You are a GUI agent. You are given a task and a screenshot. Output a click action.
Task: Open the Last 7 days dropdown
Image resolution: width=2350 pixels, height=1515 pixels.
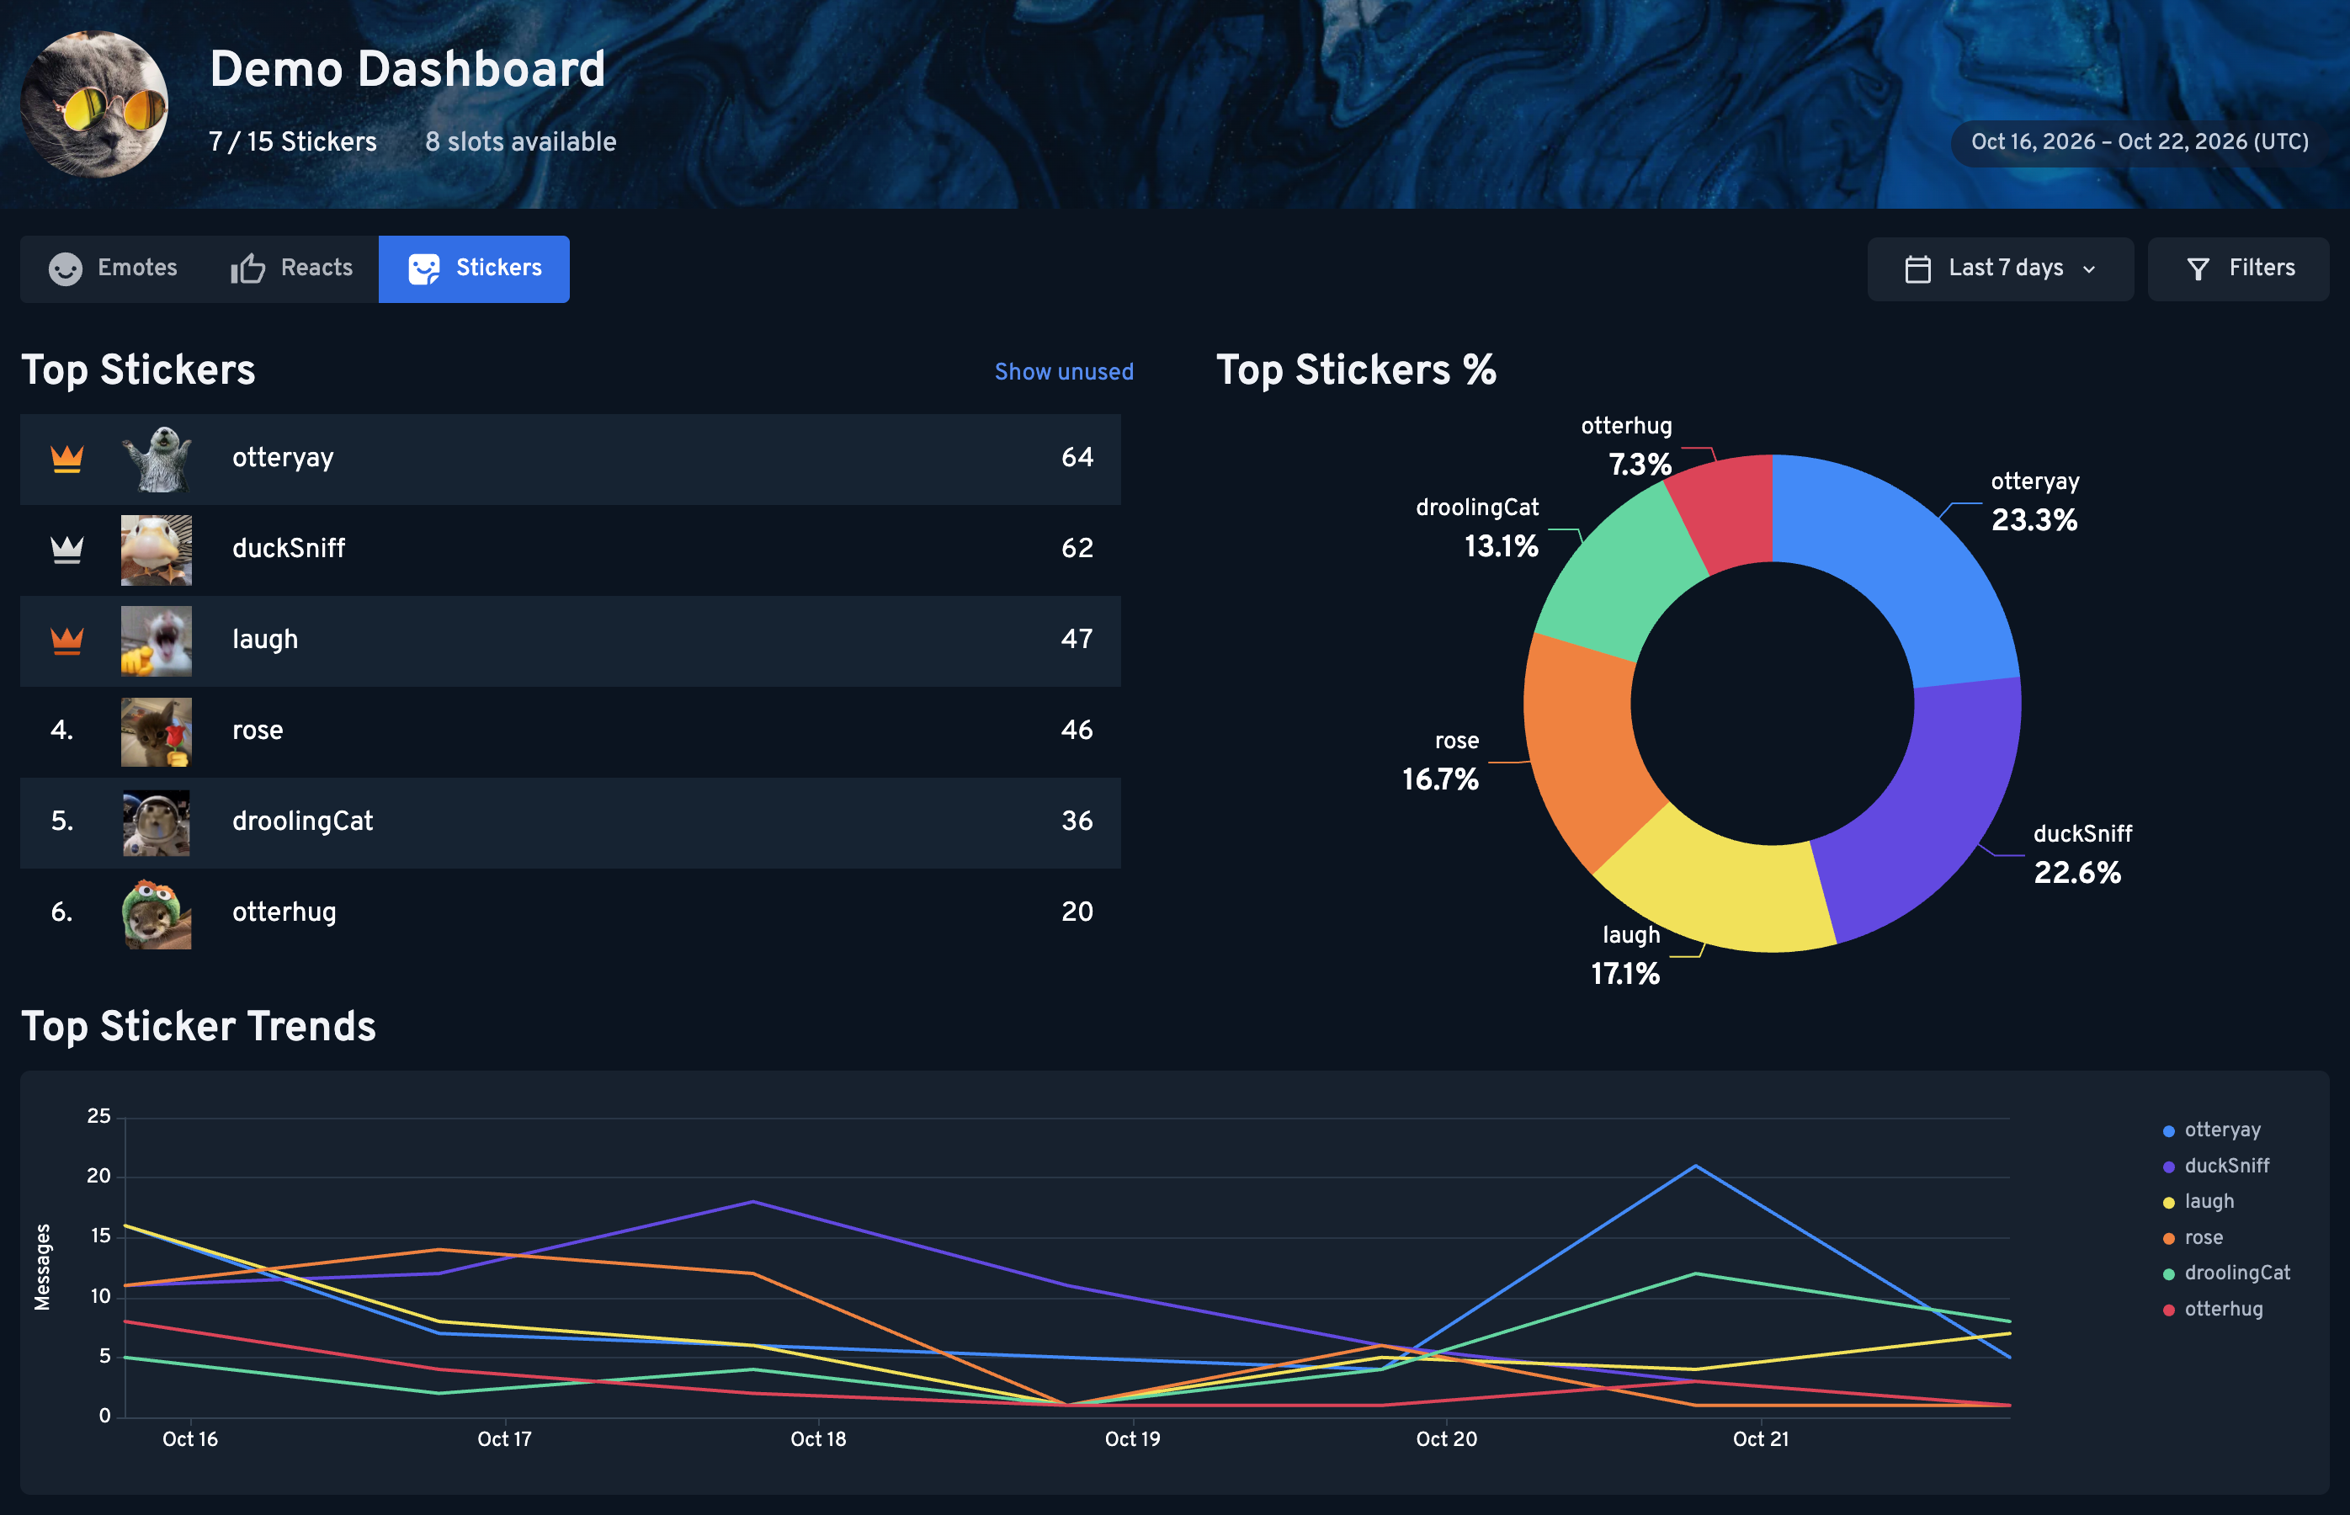[2000, 268]
